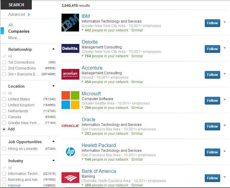The height and width of the screenshot is (188, 230).
Task: Collapse the Relationship filter section
Action: click(x=53, y=49)
